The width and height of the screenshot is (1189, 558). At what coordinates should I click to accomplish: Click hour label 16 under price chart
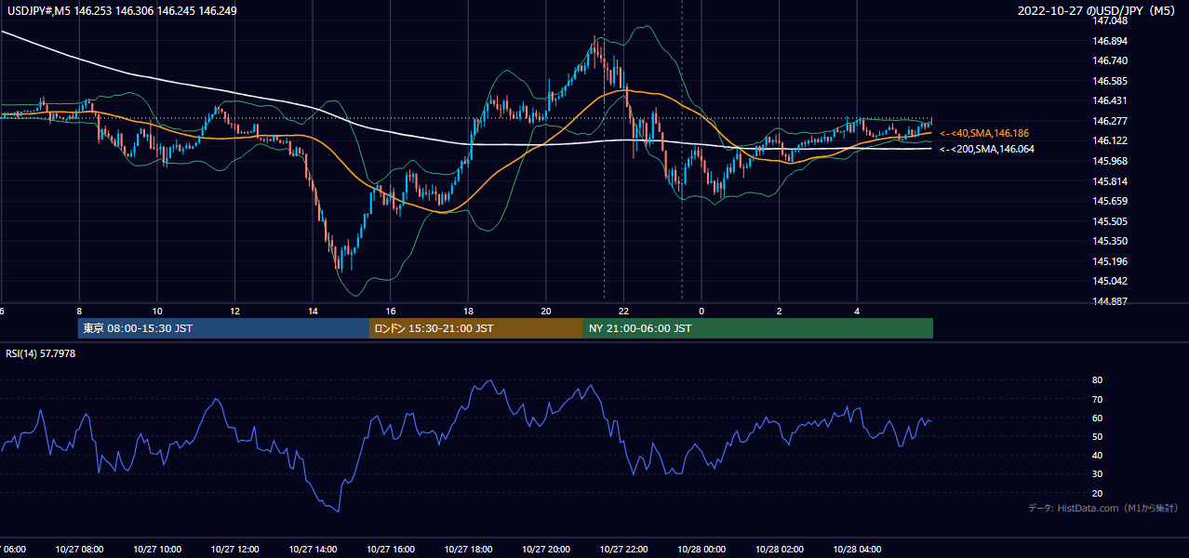click(x=391, y=311)
